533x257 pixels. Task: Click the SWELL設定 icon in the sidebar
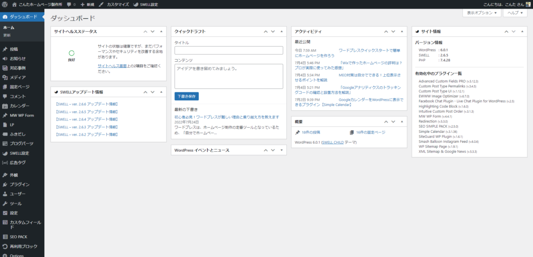(5, 153)
